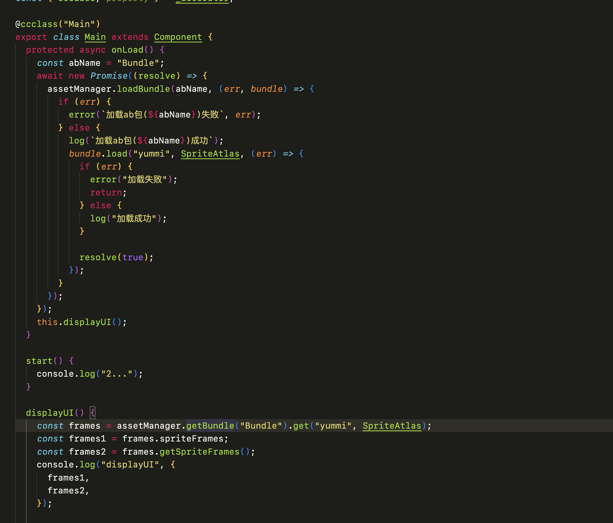Viewport: 613px width, 523px height.
Task: Click SpriteAtlas in the bundle.load call
Action: tap(210, 154)
